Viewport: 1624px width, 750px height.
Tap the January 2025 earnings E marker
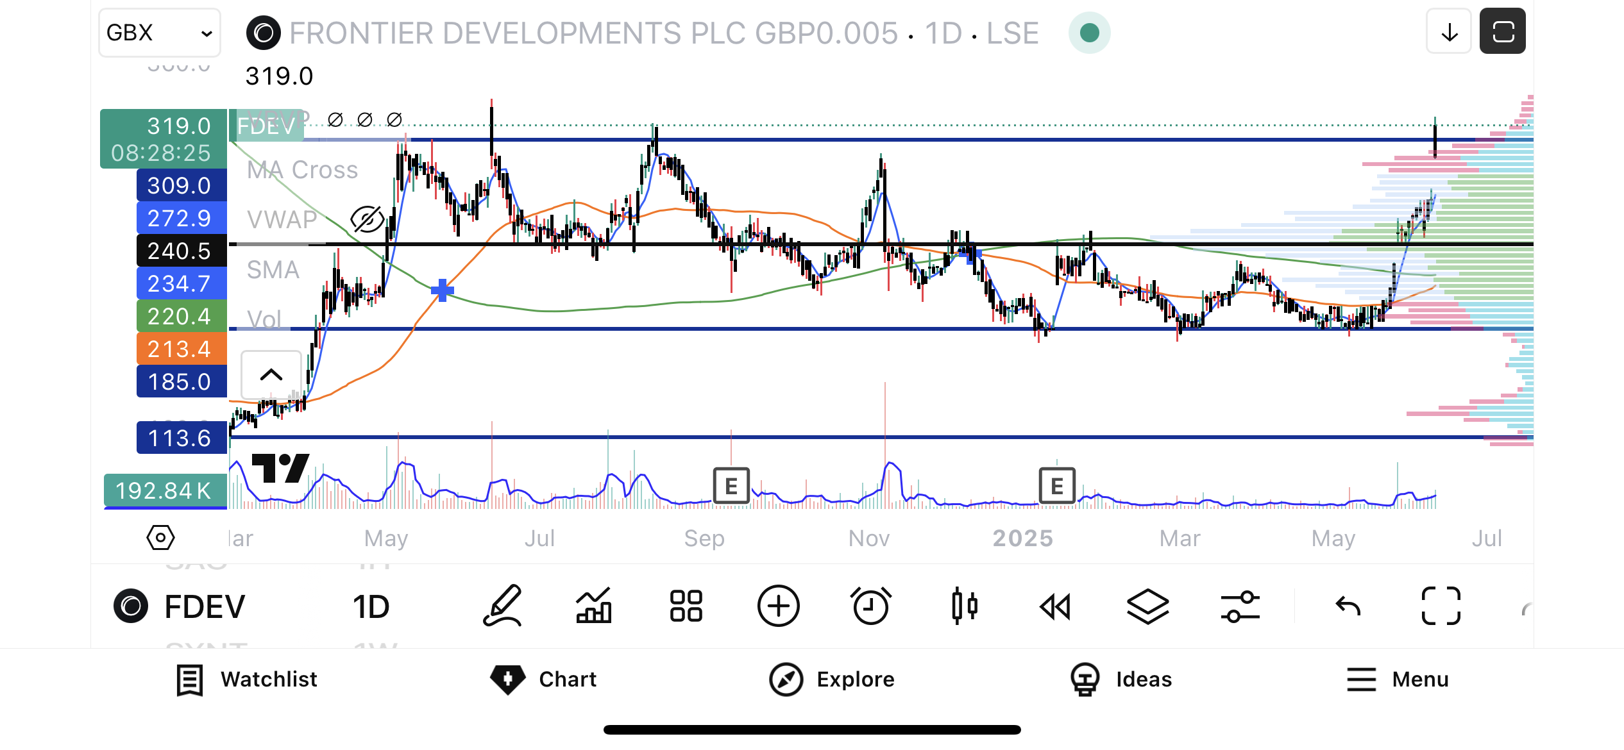[1057, 486]
